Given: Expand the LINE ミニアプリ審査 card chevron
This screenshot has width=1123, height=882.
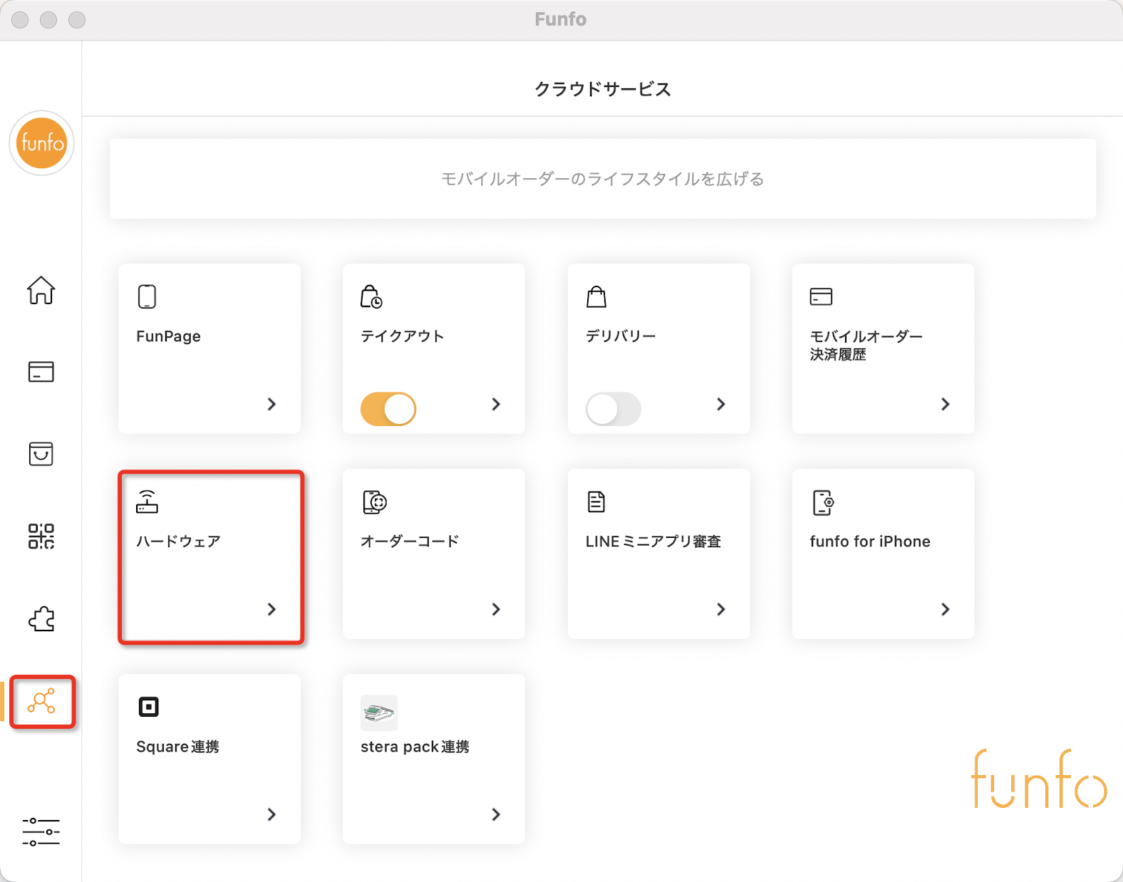Looking at the screenshot, I should click(x=721, y=609).
